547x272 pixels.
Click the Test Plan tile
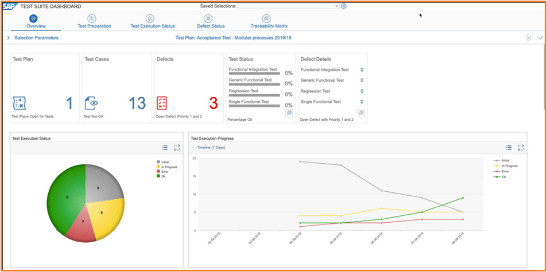pos(45,88)
